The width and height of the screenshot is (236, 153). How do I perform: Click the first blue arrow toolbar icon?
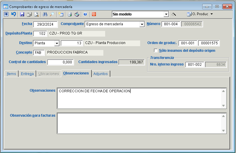point(6,14)
